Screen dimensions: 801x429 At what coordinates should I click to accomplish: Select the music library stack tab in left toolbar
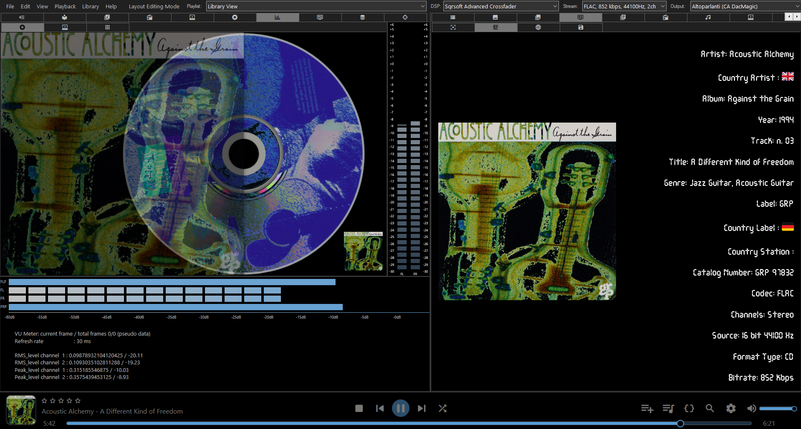[107, 18]
